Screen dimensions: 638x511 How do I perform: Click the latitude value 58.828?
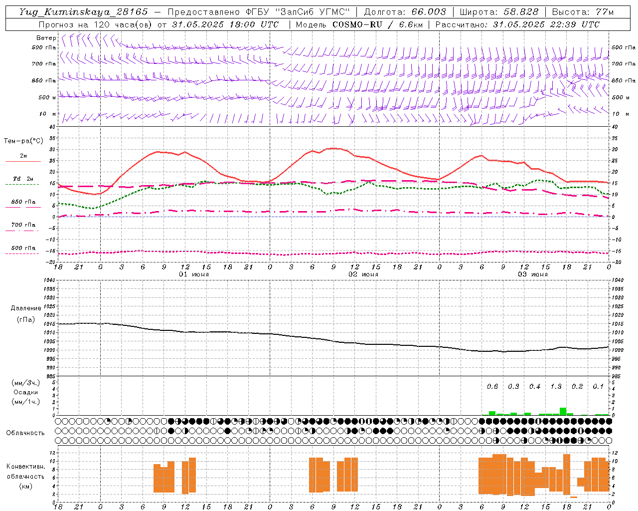point(521,12)
